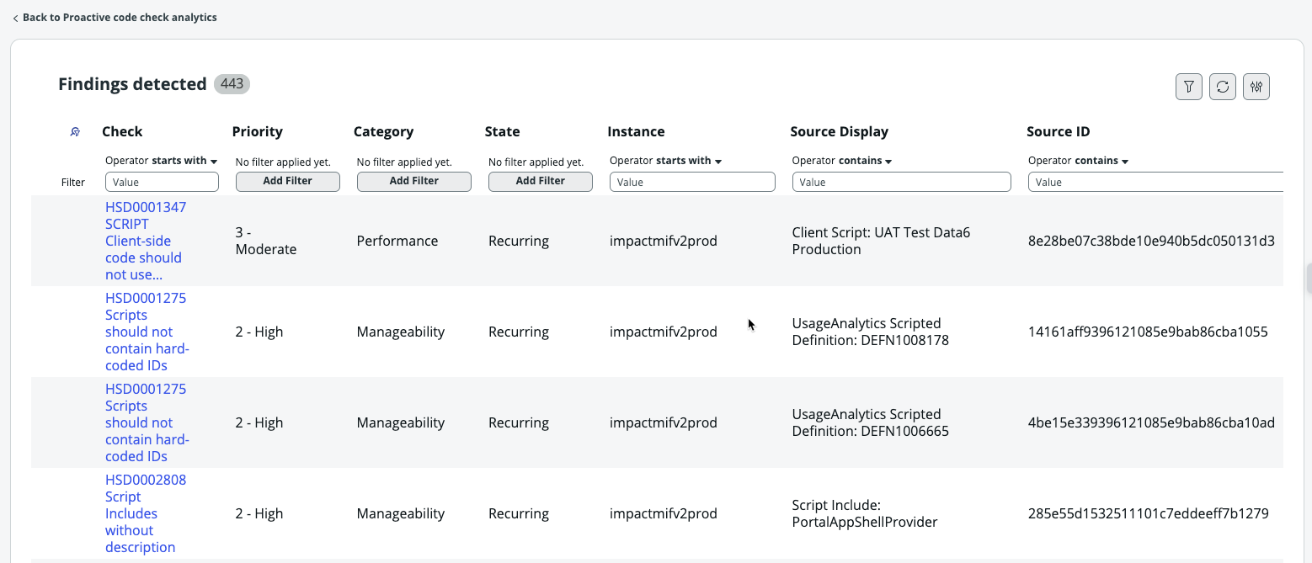Click Source Display 'Definition: DEFN1006665' cell

click(x=871, y=422)
